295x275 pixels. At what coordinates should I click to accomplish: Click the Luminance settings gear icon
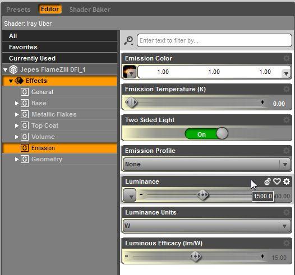tap(287, 181)
